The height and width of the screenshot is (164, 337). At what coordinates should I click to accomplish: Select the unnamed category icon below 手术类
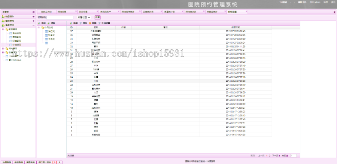pyautogui.click(x=46, y=43)
